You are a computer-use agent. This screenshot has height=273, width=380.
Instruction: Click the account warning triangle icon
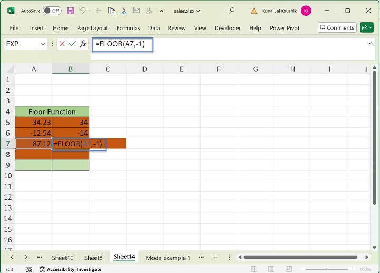click(254, 11)
